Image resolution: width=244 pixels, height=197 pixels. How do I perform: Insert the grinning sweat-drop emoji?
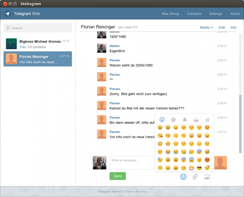tap(207, 152)
